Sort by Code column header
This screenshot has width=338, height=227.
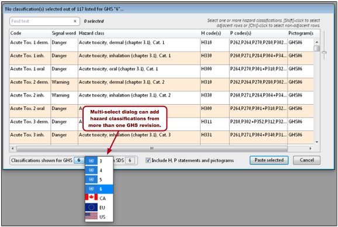pyautogui.click(x=30, y=33)
